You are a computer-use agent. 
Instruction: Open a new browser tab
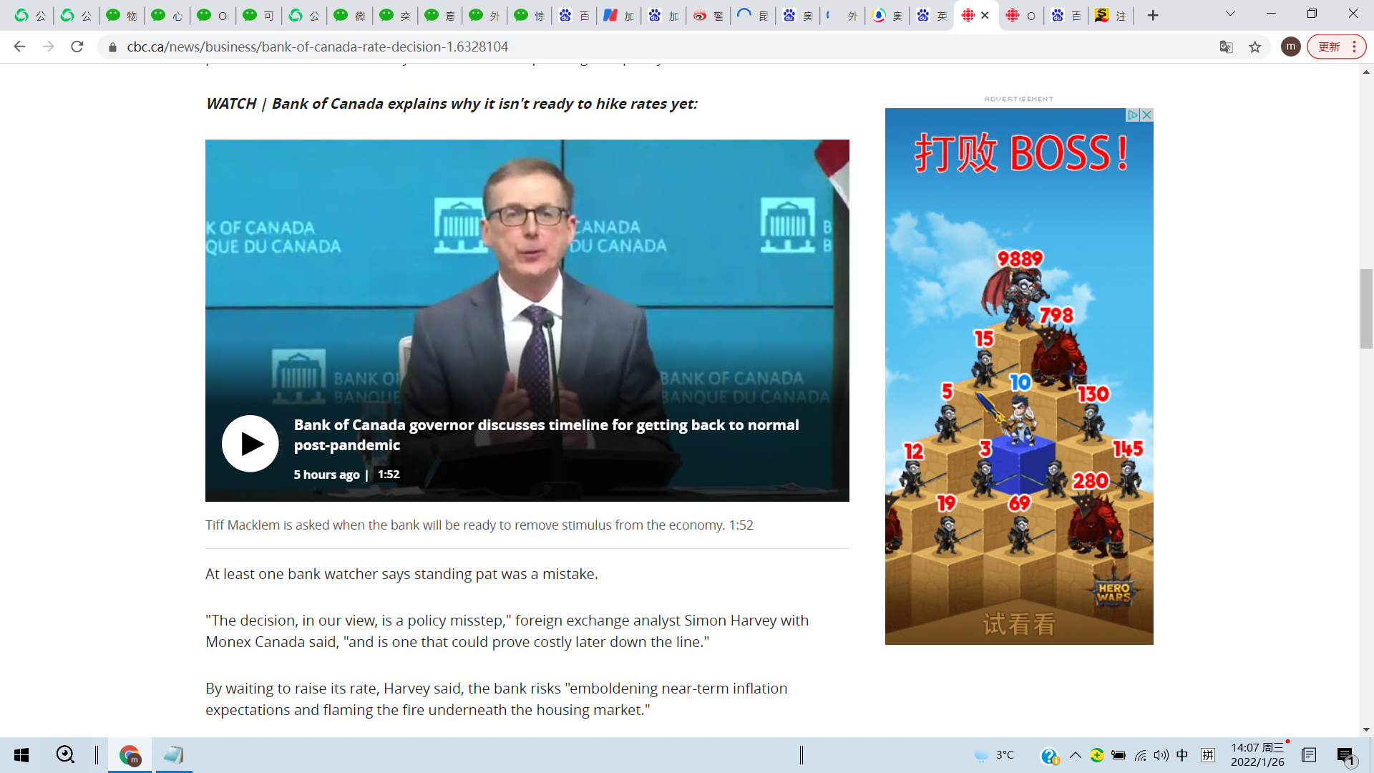pos(1153,15)
